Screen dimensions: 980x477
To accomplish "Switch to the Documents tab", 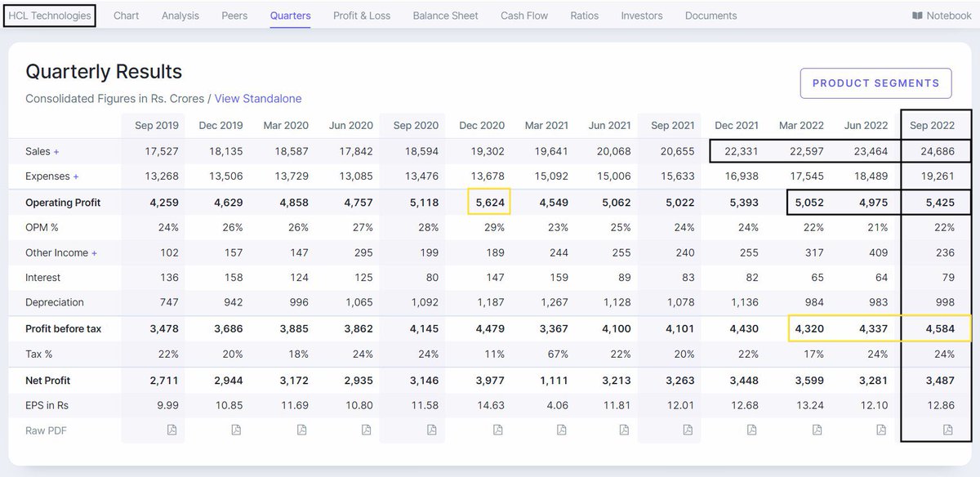I will pyautogui.click(x=710, y=16).
